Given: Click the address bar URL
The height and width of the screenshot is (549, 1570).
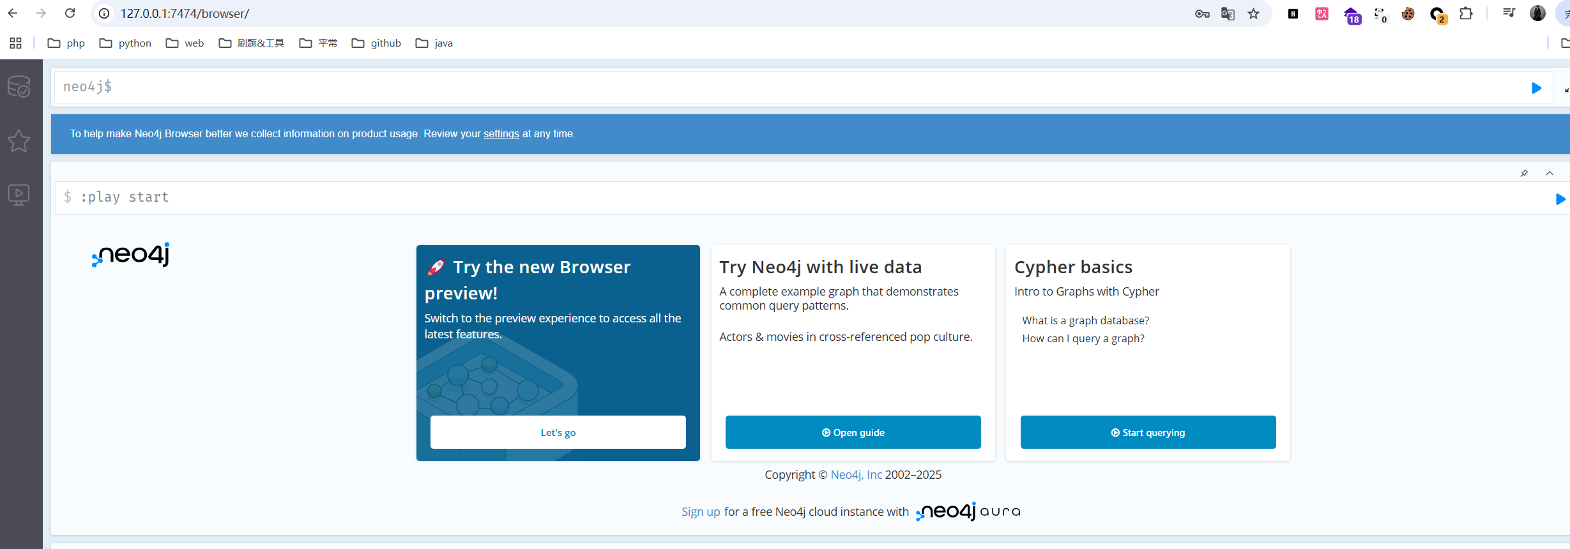Looking at the screenshot, I should click(x=185, y=13).
